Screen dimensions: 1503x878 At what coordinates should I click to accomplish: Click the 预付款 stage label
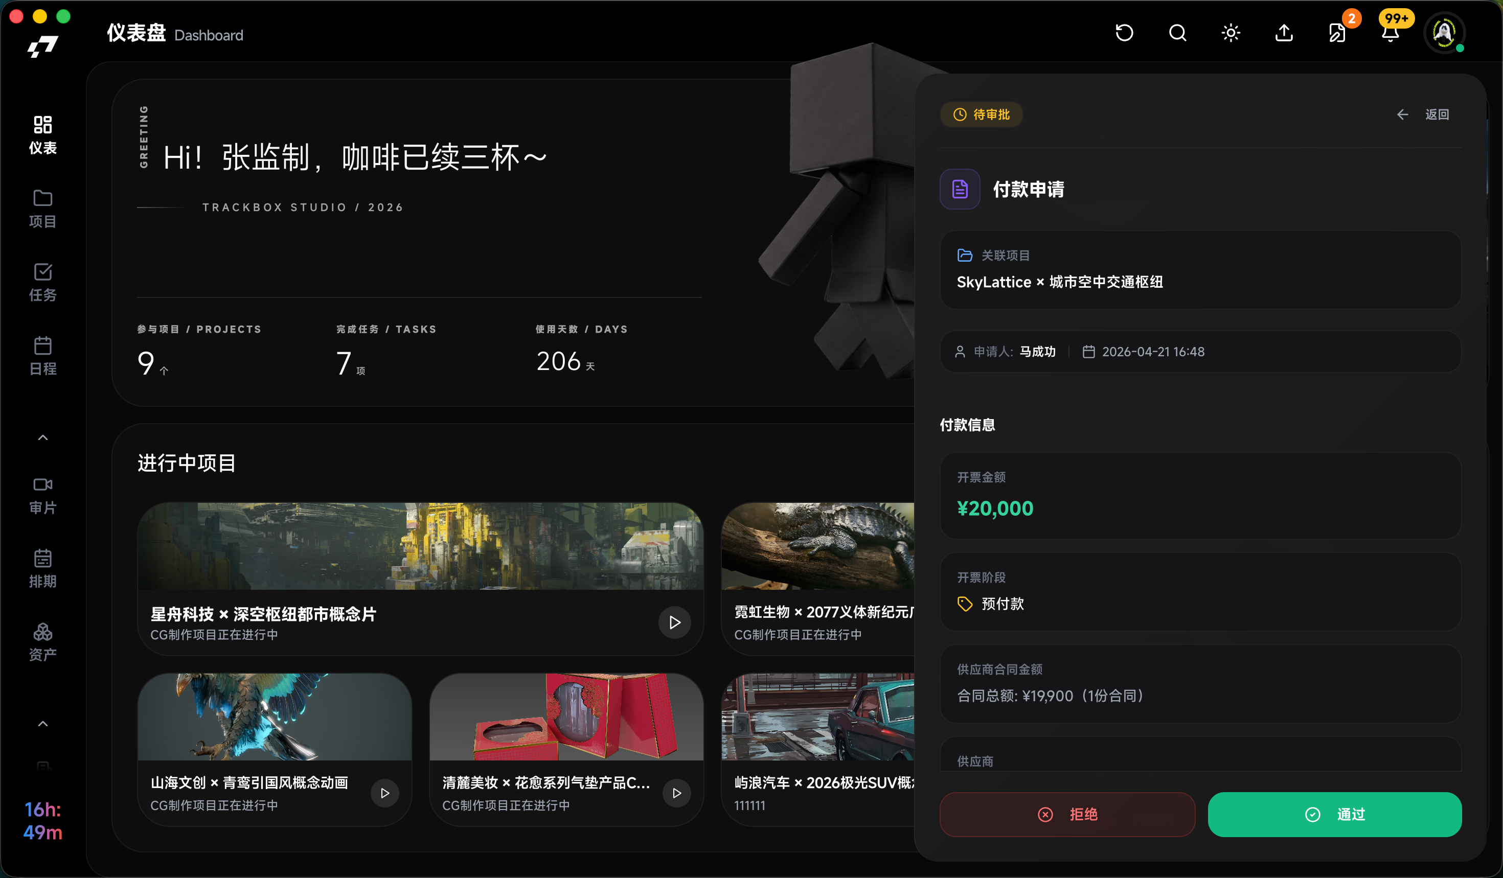click(1003, 604)
